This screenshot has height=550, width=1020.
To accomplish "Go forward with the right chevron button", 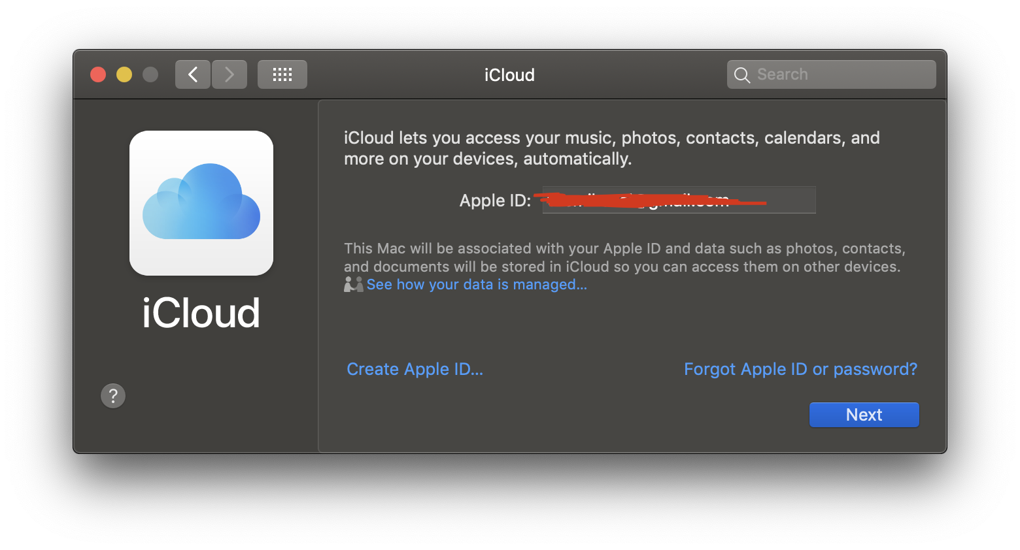I will click(229, 74).
